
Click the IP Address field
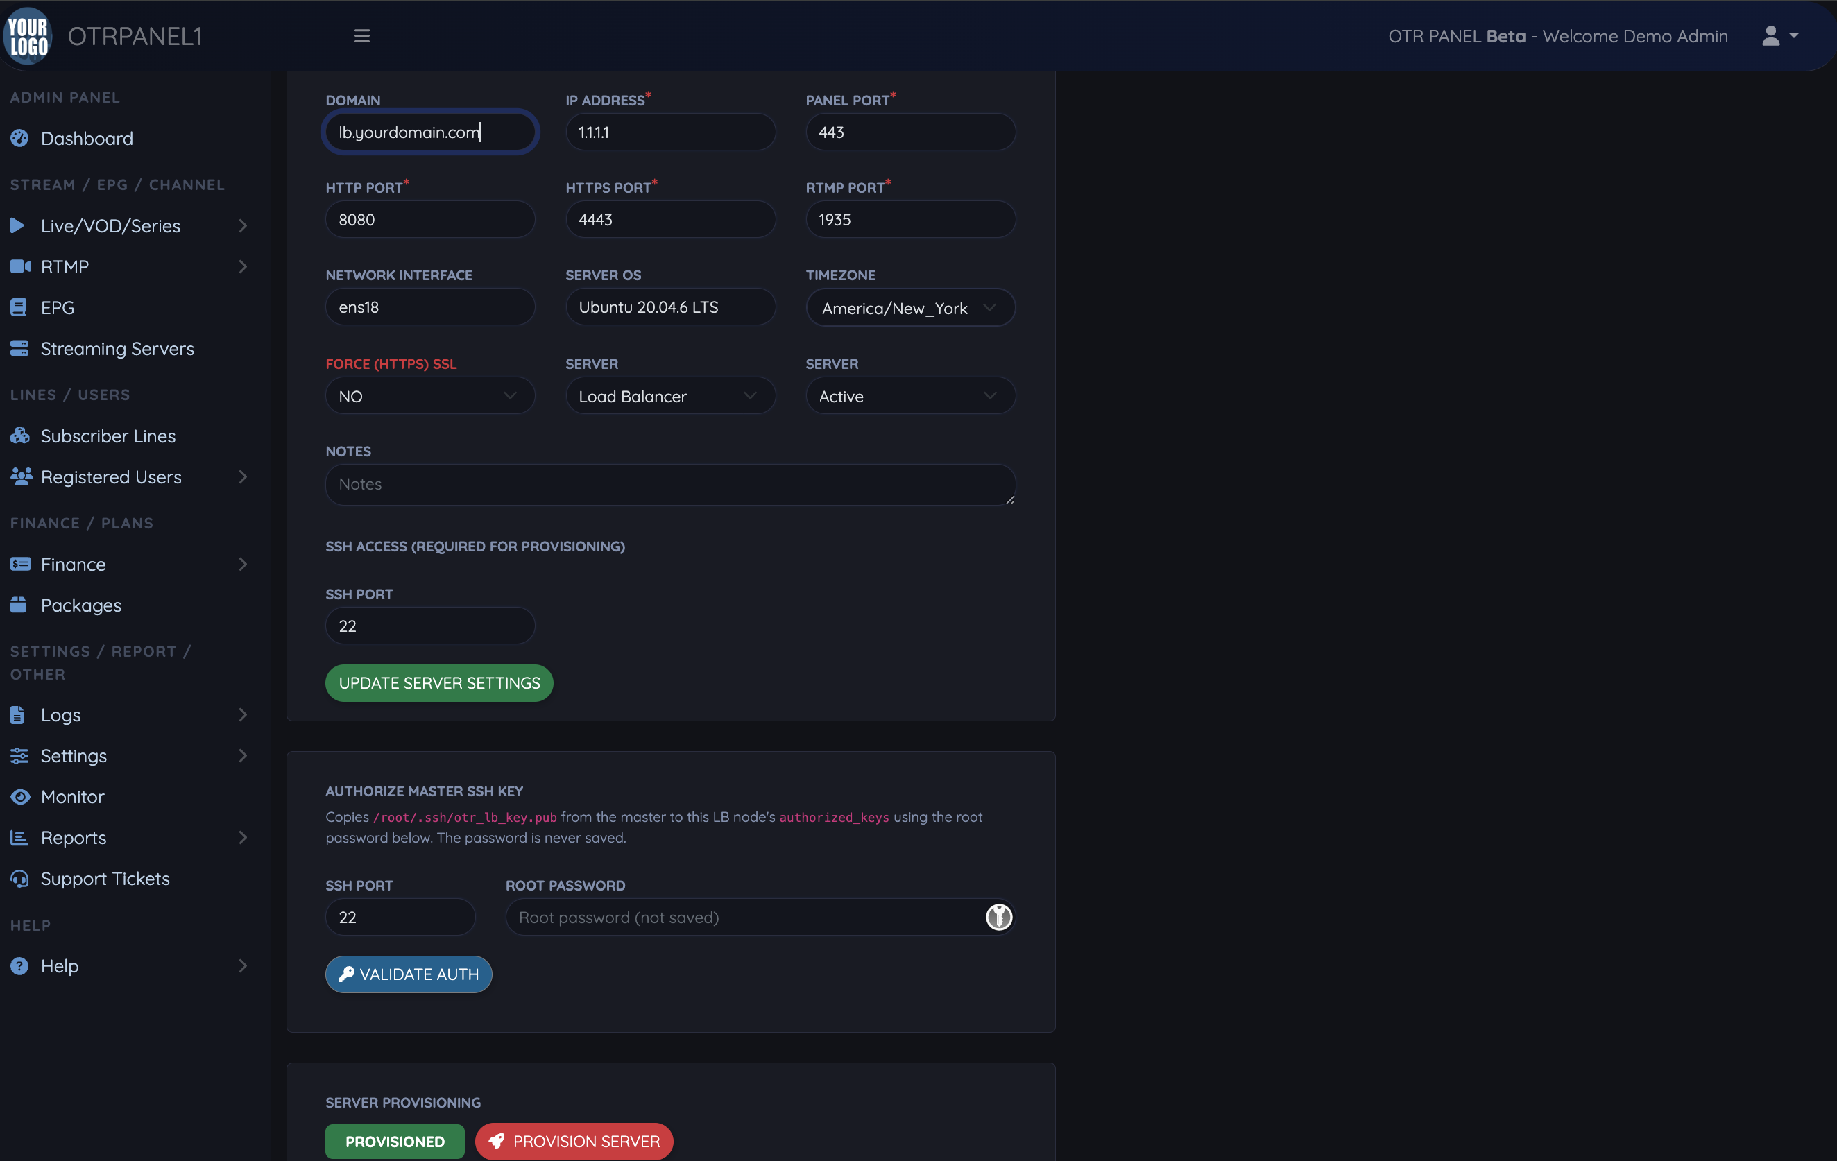click(671, 132)
